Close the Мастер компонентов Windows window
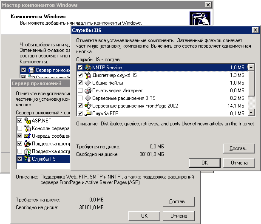This screenshot has width=261, height=224. tap(208, 5)
